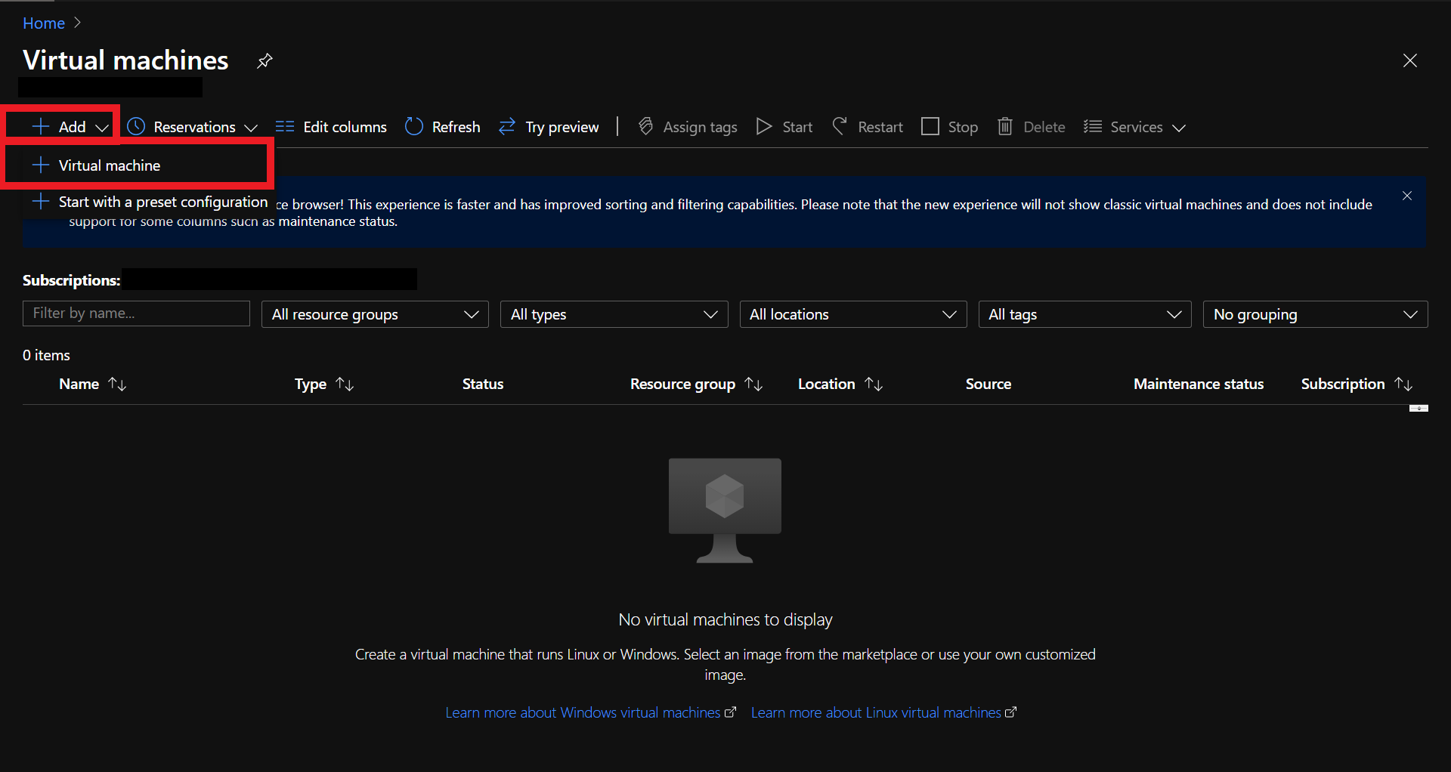
Task: Open the All tags dropdown
Action: click(x=1084, y=314)
